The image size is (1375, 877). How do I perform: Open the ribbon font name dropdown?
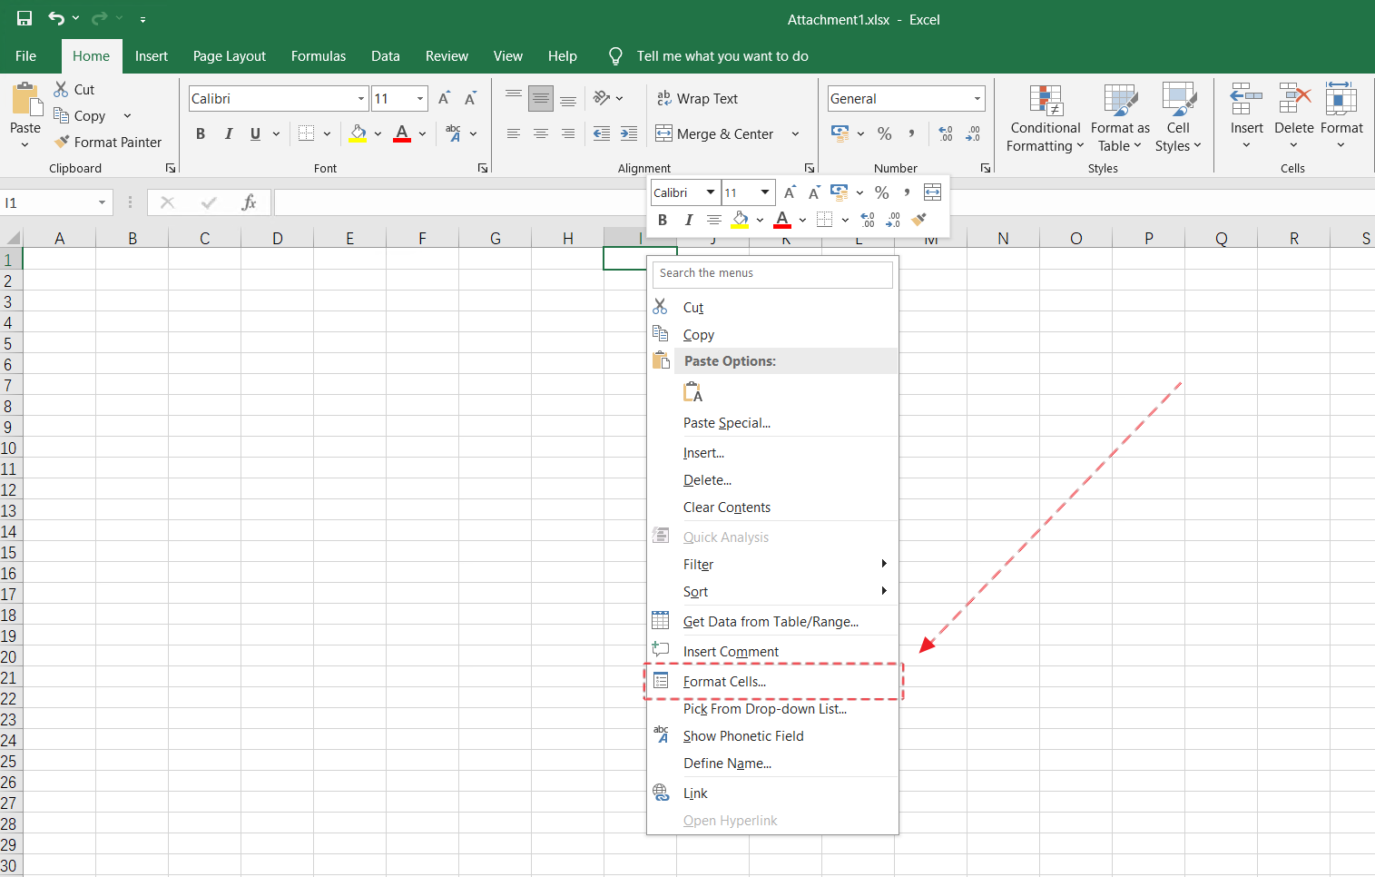pos(361,98)
